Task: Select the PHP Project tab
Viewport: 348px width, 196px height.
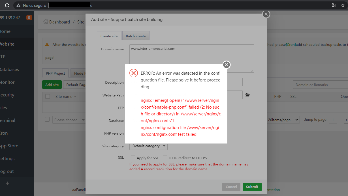Action: [x=55, y=73]
